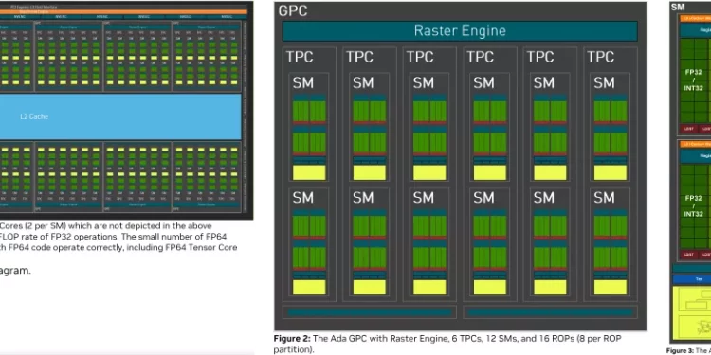Viewport: 711px width, 355px height.
Task: Select the partially visible Figure 3 caption
Action: tap(689, 350)
